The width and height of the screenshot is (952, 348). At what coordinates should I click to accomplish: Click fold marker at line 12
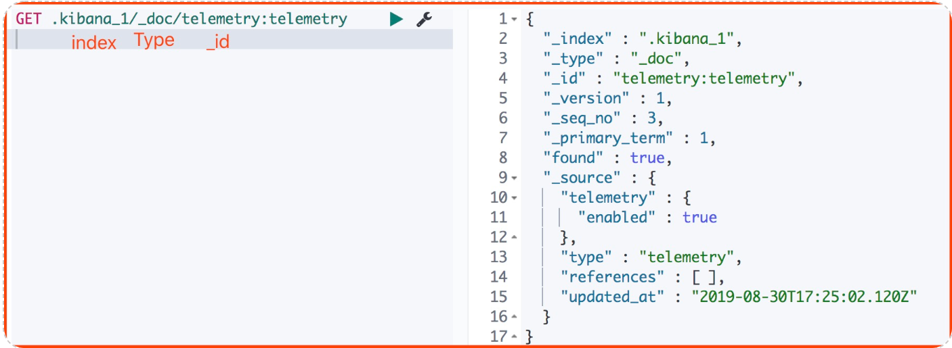pyautogui.click(x=515, y=238)
